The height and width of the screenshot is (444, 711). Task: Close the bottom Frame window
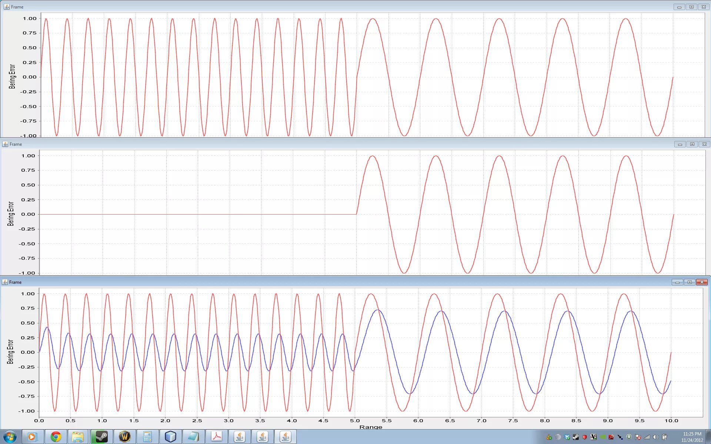click(x=701, y=282)
